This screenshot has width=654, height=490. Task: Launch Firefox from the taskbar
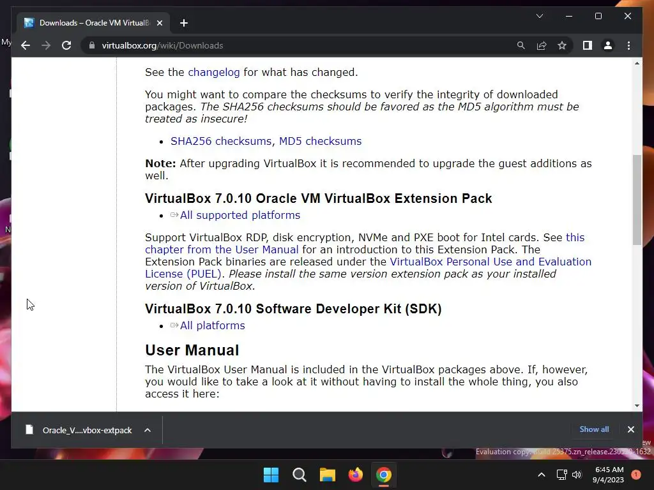pos(355,475)
